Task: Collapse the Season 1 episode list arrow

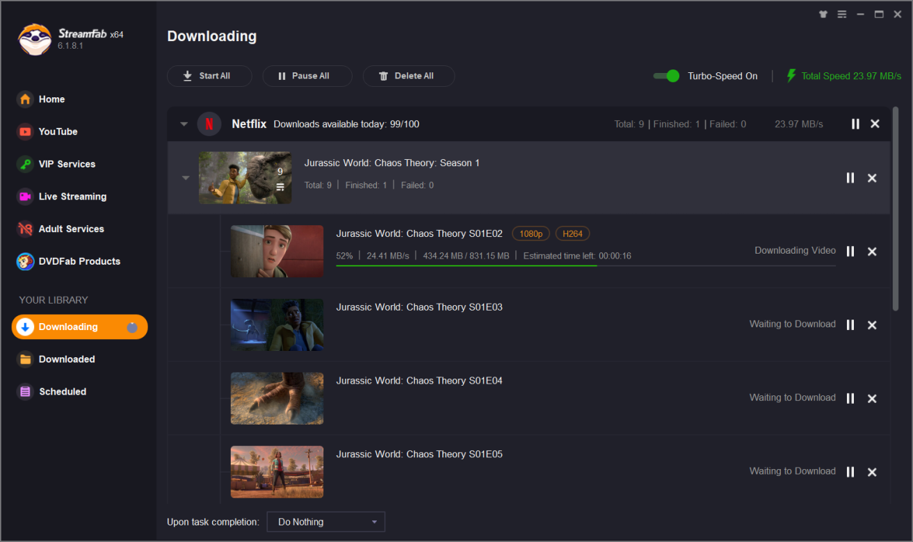Action: click(186, 178)
